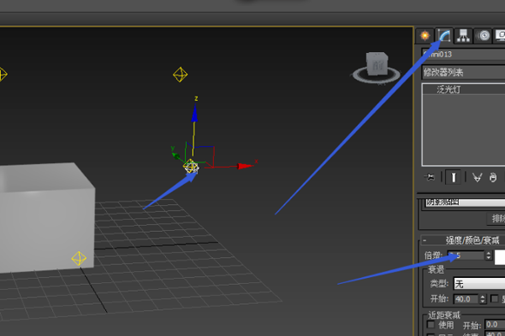Toggle Show End Result icon
Viewport: 505px width, 336px height.
(453, 177)
